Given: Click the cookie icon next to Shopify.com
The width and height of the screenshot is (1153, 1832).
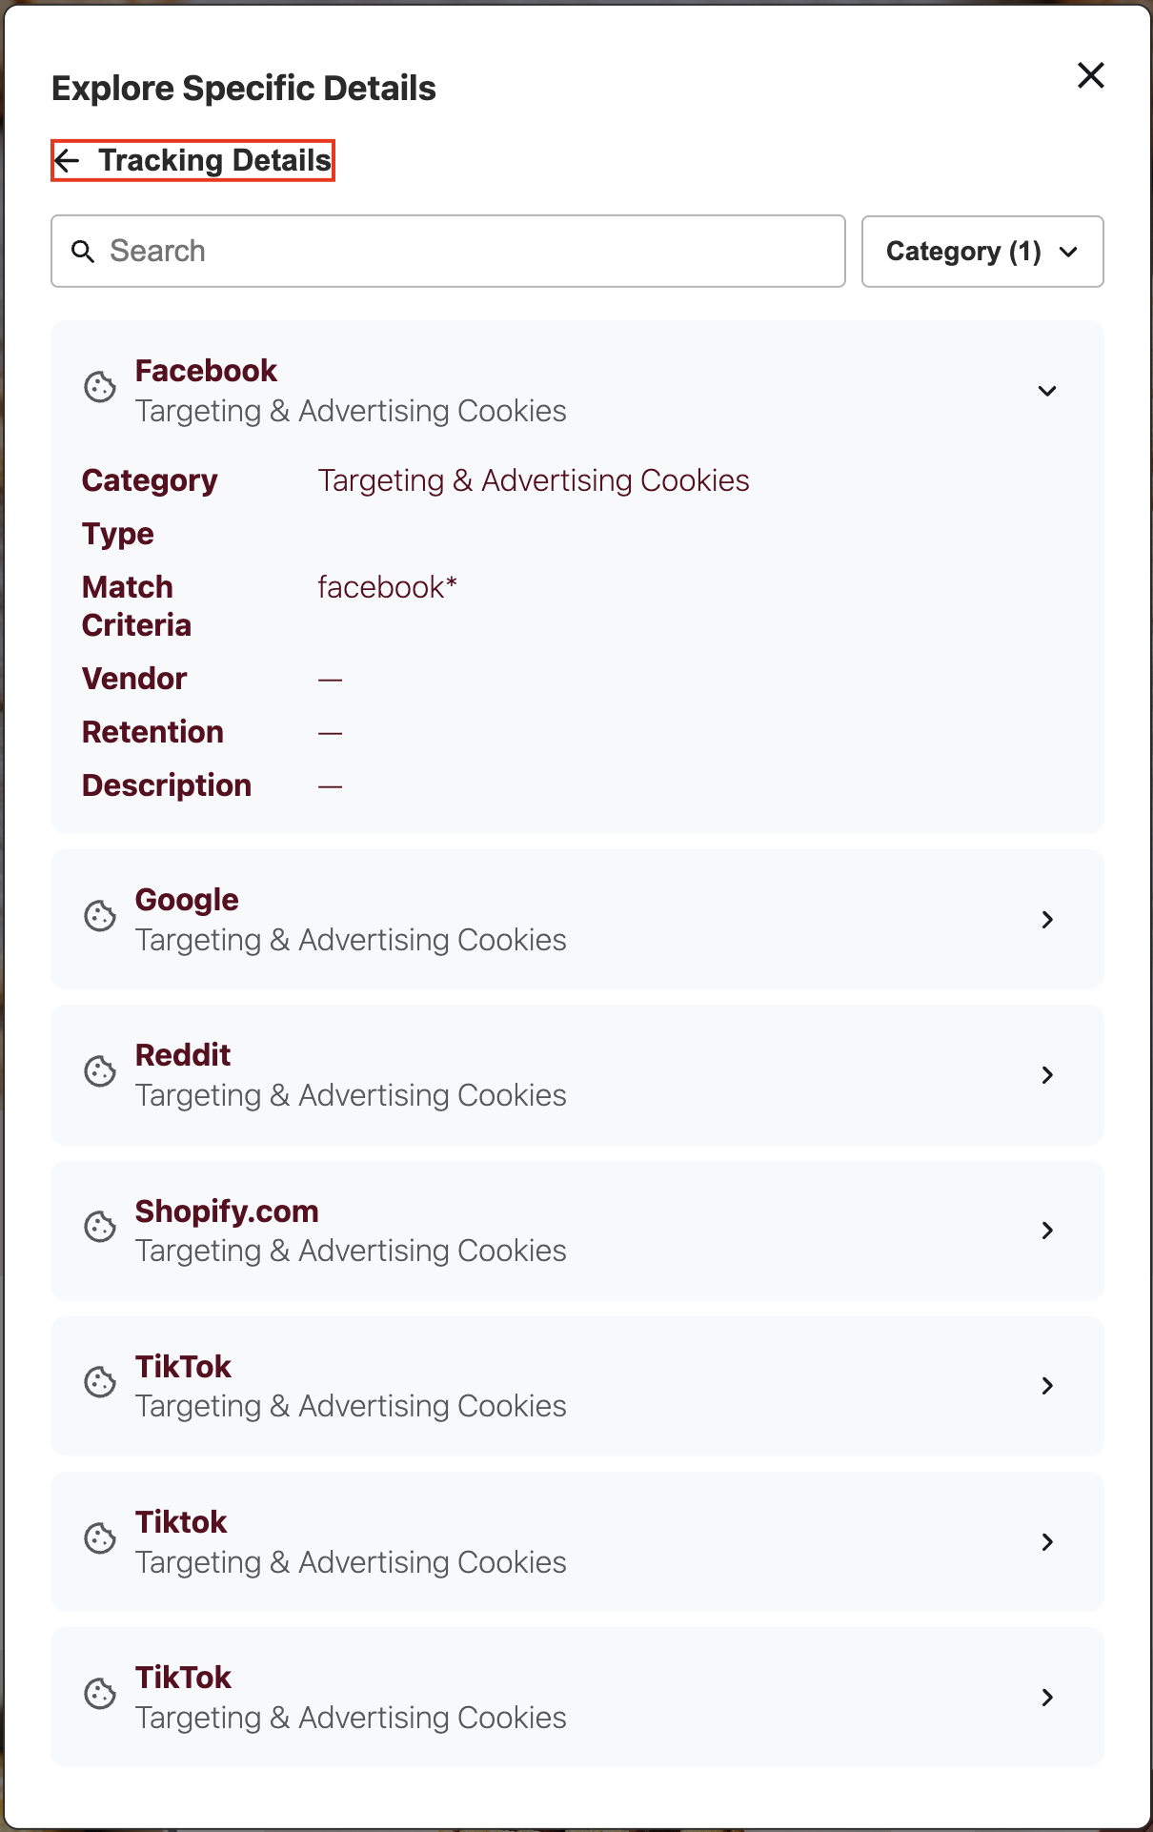Looking at the screenshot, I should click(99, 1228).
